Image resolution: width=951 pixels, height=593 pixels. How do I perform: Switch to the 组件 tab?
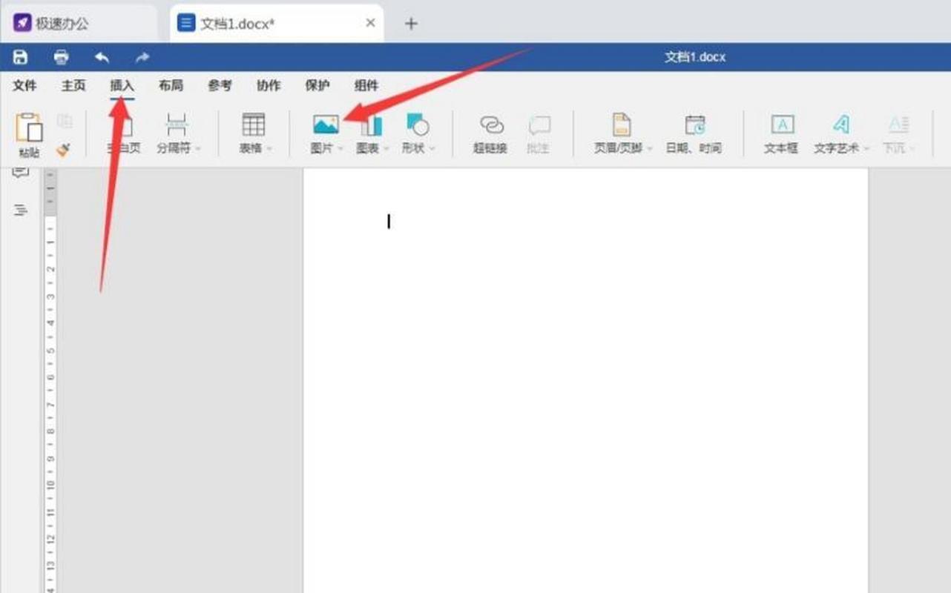(x=366, y=86)
